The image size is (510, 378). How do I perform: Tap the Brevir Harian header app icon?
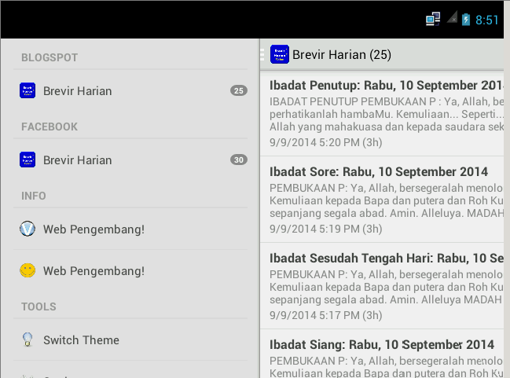pos(280,54)
